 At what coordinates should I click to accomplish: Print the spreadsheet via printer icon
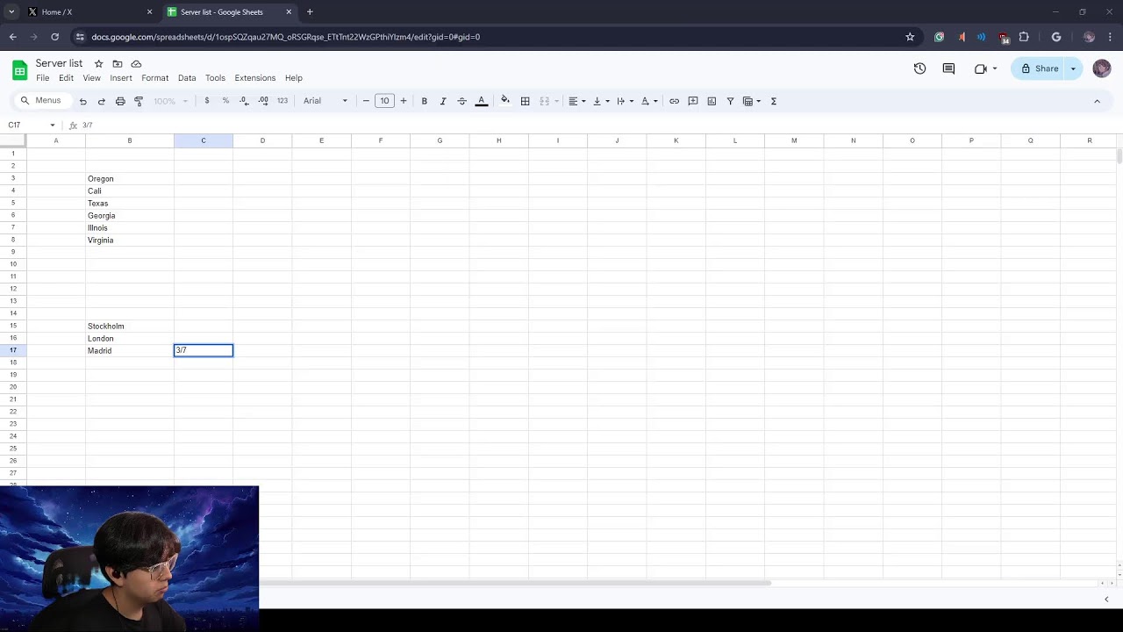(120, 101)
